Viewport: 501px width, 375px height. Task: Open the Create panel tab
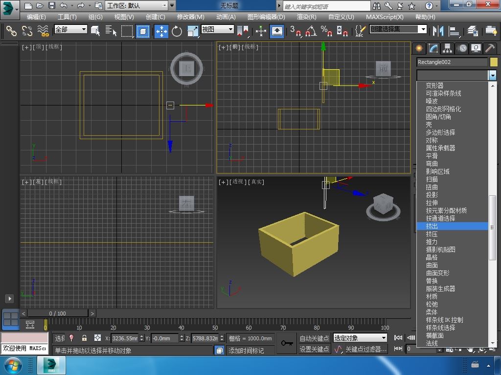pyautogui.click(x=419, y=48)
